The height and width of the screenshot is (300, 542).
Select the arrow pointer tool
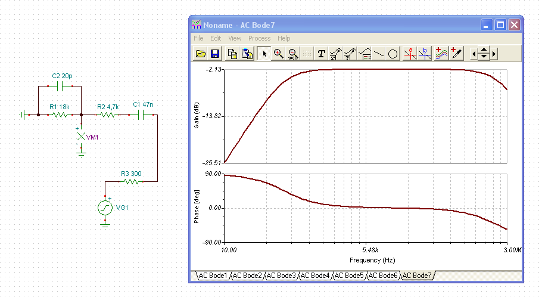click(x=264, y=54)
